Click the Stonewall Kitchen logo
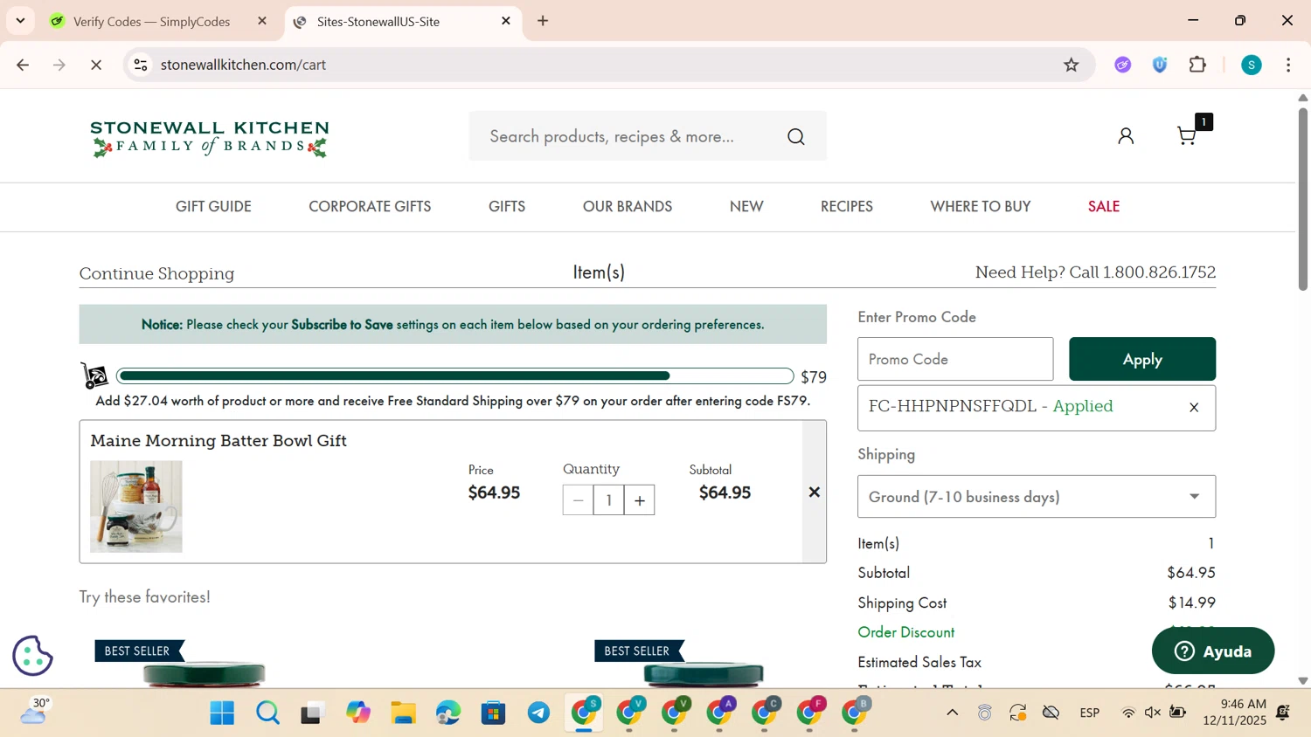Screen dimensions: 1311x737 [x=210, y=138]
